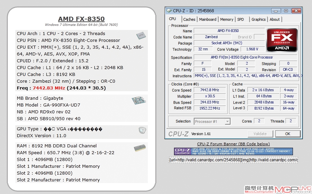312x194 pixels.
Task: Click the Rated FSB value 1952.22 MHz
Action: coord(210,108)
